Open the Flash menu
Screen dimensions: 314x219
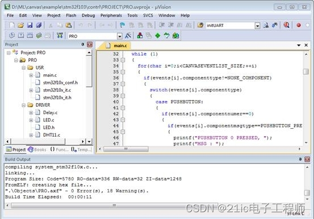(71, 15)
